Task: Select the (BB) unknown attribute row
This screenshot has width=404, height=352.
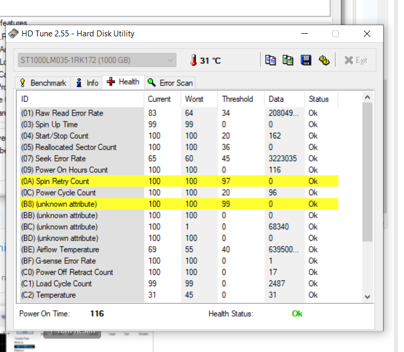Action: [x=179, y=215]
